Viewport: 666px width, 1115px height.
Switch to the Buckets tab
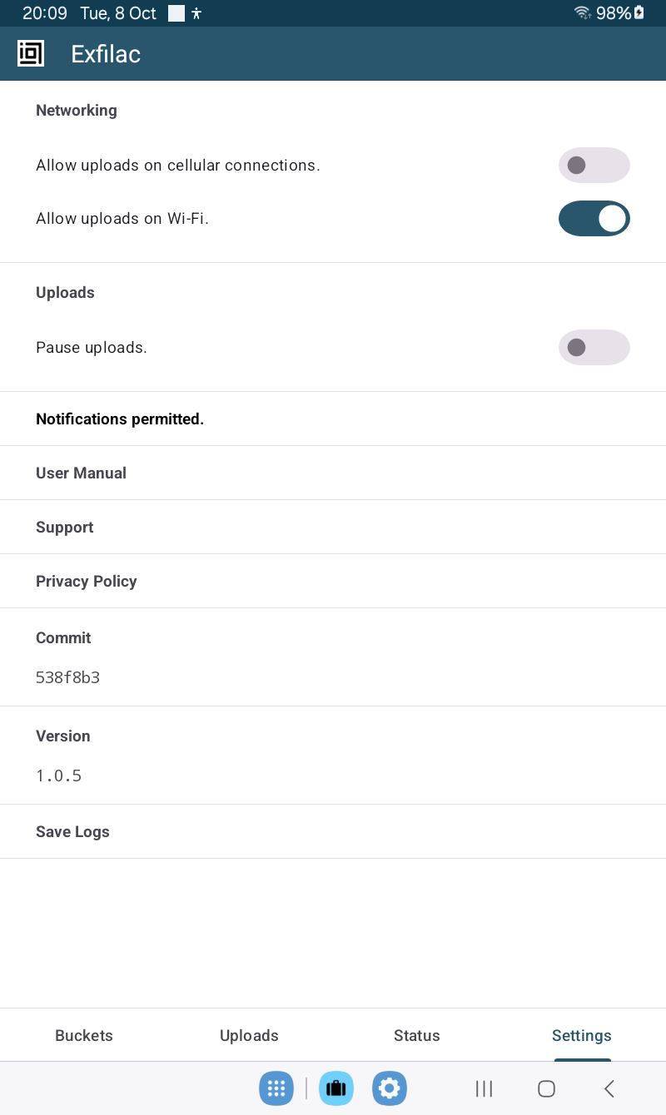click(x=83, y=1035)
